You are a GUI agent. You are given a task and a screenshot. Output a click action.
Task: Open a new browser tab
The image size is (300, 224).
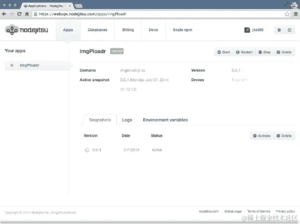click(79, 6)
